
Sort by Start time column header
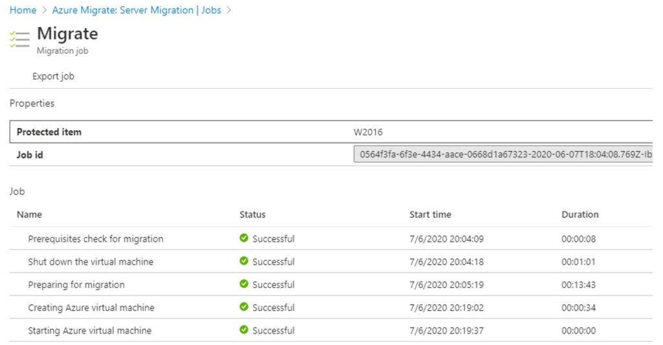coord(430,214)
